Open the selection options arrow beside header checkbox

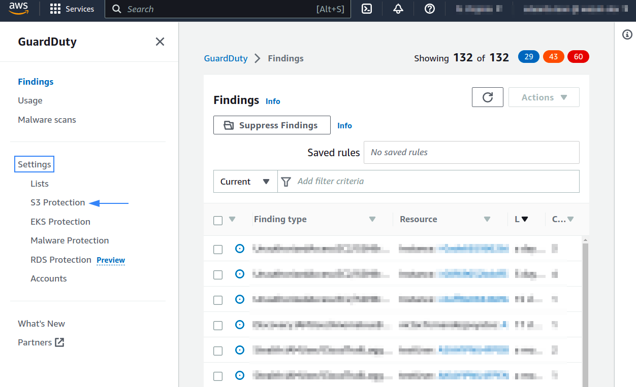click(x=232, y=220)
